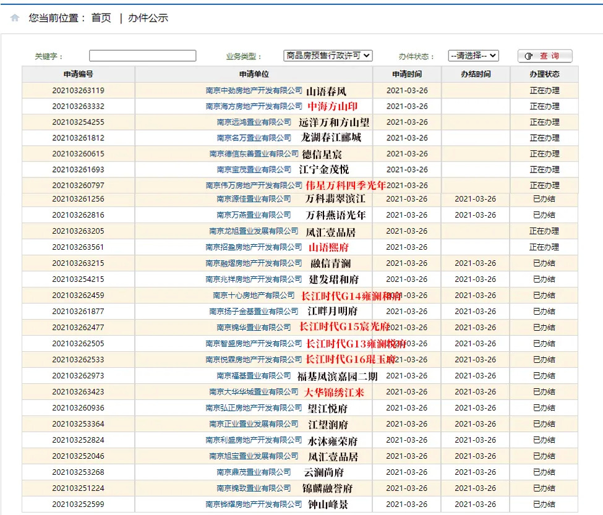Open 南京源佳置业有限公司 record

[254, 199]
